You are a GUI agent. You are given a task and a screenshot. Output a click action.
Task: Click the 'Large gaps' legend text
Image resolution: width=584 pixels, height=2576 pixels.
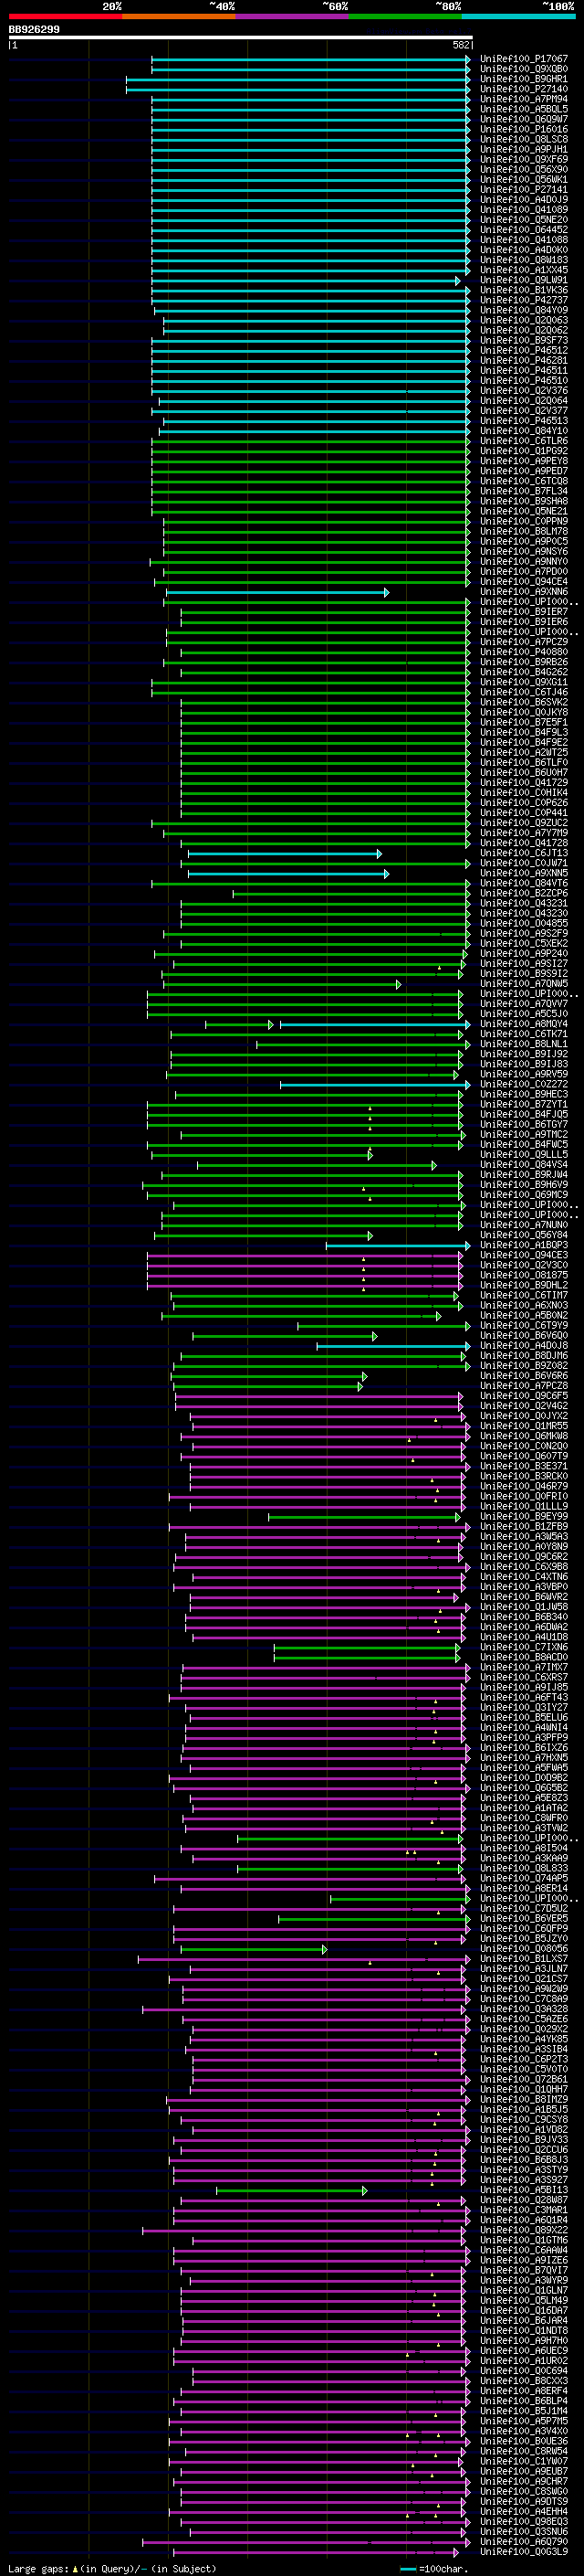pyautogui.click(x=39, y=2568)
